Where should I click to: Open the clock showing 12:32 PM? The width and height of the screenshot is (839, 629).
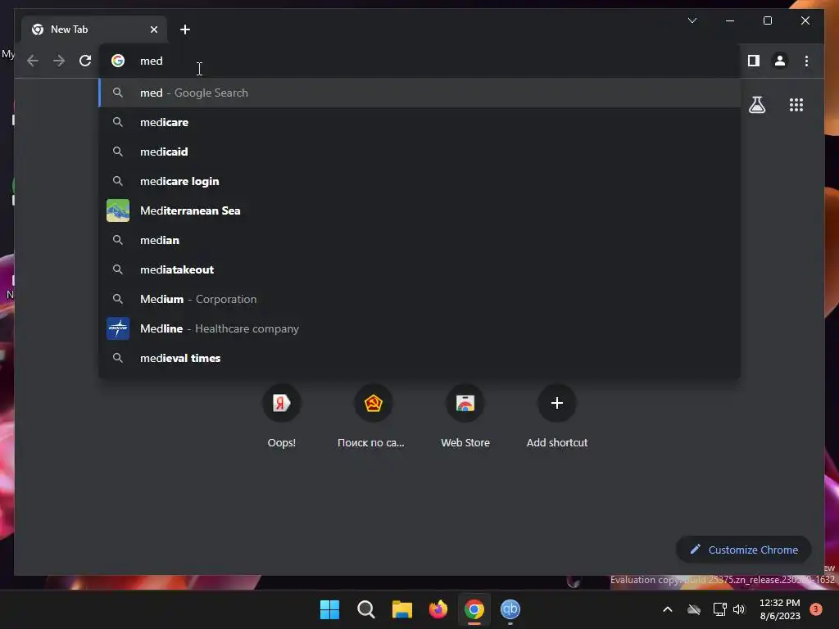[x=780, y=609]
